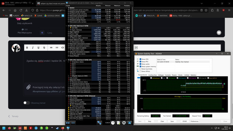The width and height of the screenshot is (233, 131).
Task: Expand the Efektywne zegary rdzeniowe row
Action: (x=68, y=38)
